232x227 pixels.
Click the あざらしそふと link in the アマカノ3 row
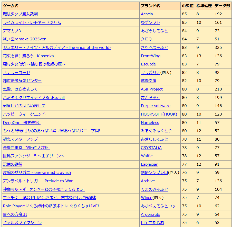pyautogui.click(x=154, y=31)
